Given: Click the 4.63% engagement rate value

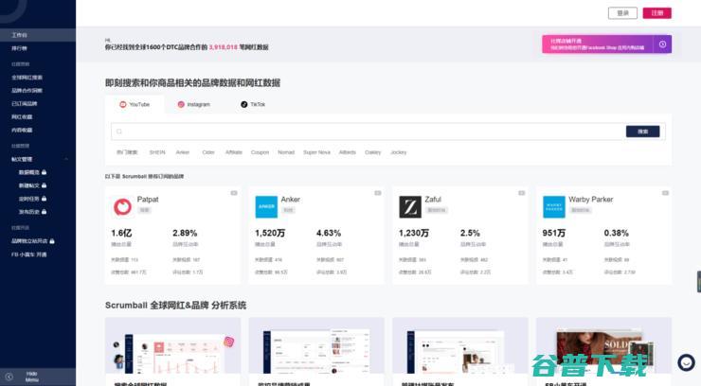Looking at the screenshot, I should (329, 234).
